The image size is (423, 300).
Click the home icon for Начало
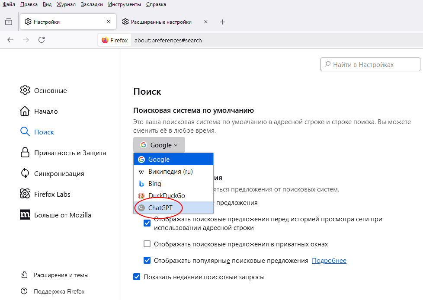pos(25,111)
